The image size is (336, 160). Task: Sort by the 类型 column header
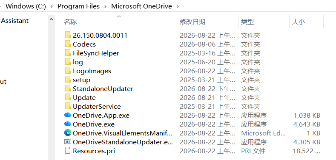coord(247,22)
